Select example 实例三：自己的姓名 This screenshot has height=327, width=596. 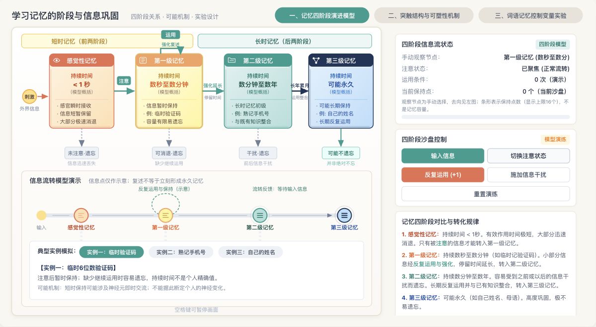[x=250, y=252]
